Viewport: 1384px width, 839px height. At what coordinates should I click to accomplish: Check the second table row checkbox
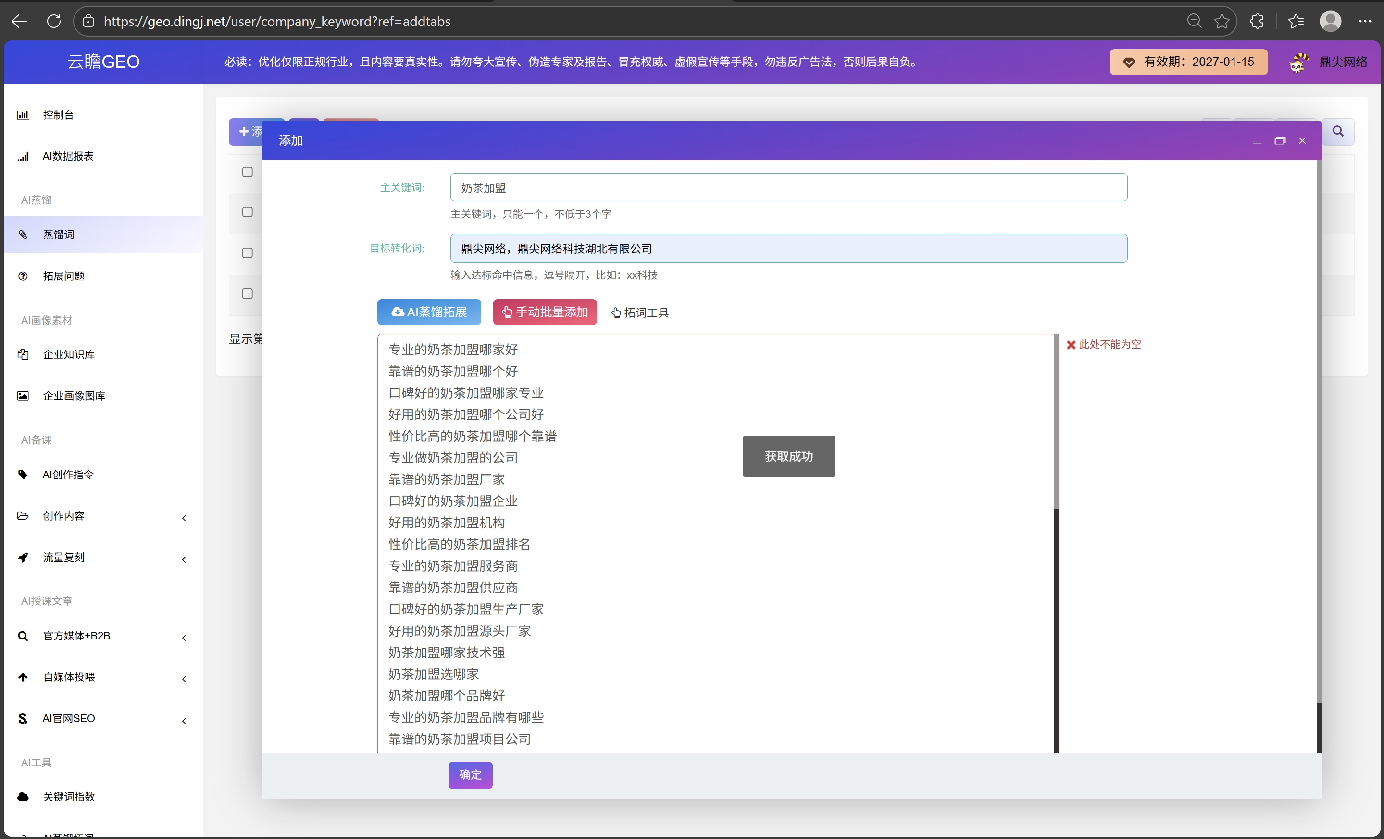click(247, 212)
